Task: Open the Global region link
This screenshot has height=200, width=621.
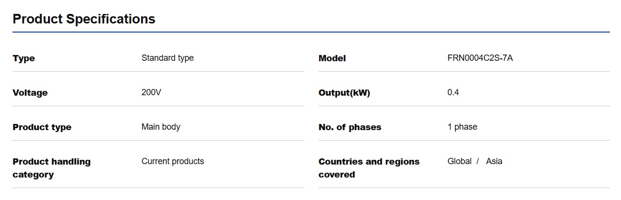Action: [x=459, y=161]
